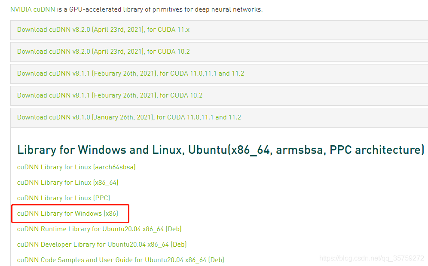Download cuDNN Library for Linux (x86_64)

(67, 183)
